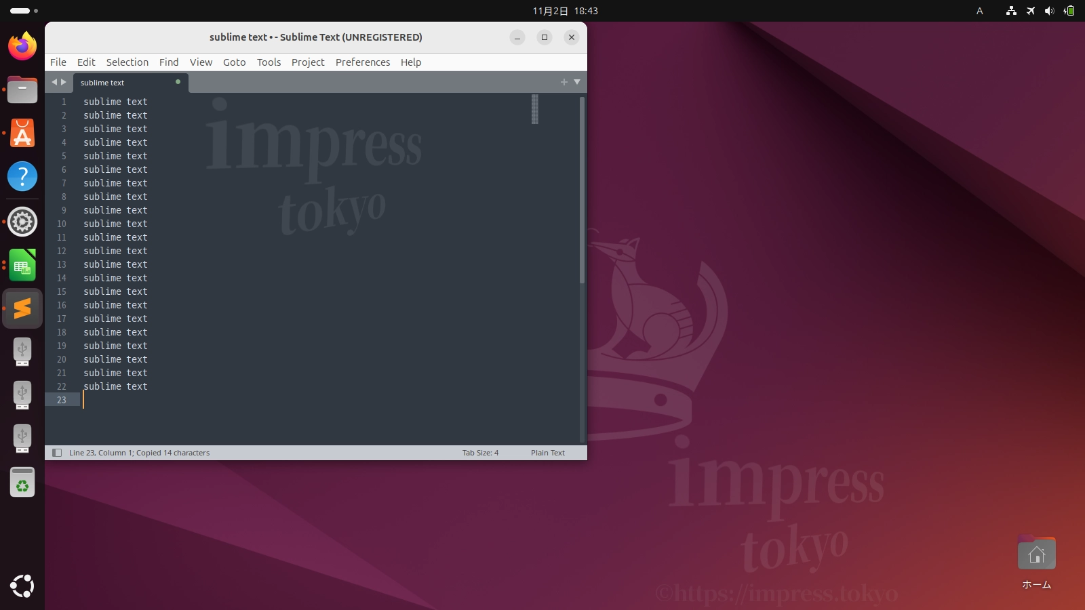Click line number 23 in the gutter

click(x=62, y=400)
